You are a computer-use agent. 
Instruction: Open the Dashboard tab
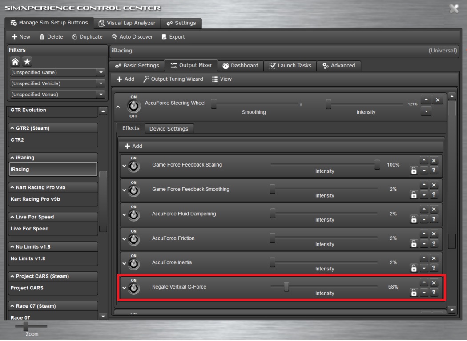pos(240,65)
